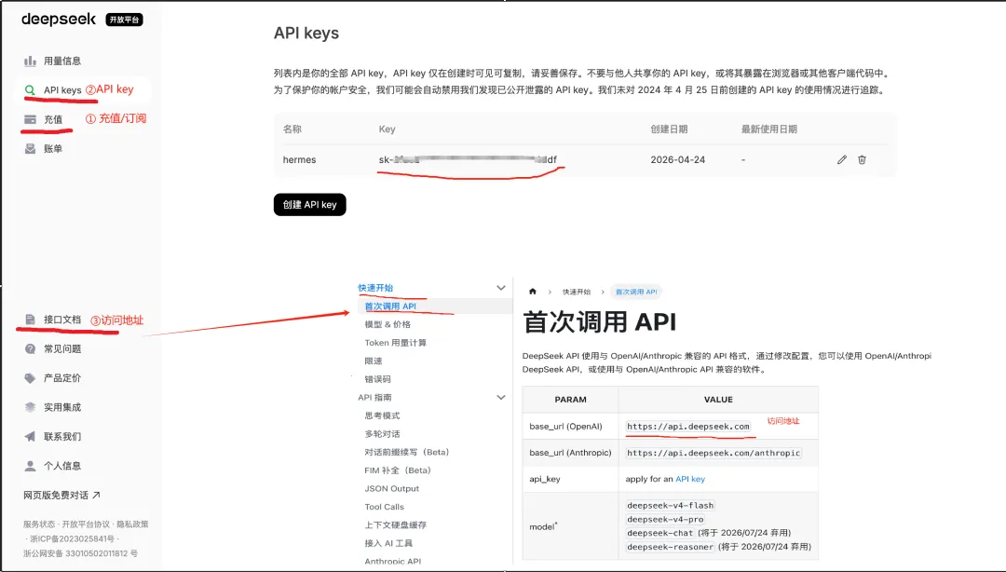Open 联系我们 in sidebar
The height and width of the screenshot is (572, 1006).
(62, 437)
